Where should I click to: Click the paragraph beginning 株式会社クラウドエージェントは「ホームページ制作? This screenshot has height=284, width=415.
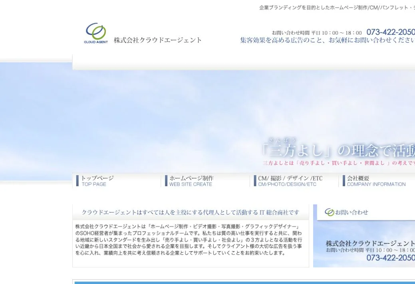coord(189,240)
